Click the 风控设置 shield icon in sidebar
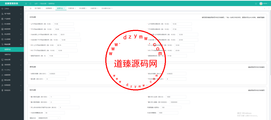The height and width of the screenshot is (120, 271). point(2,44)
